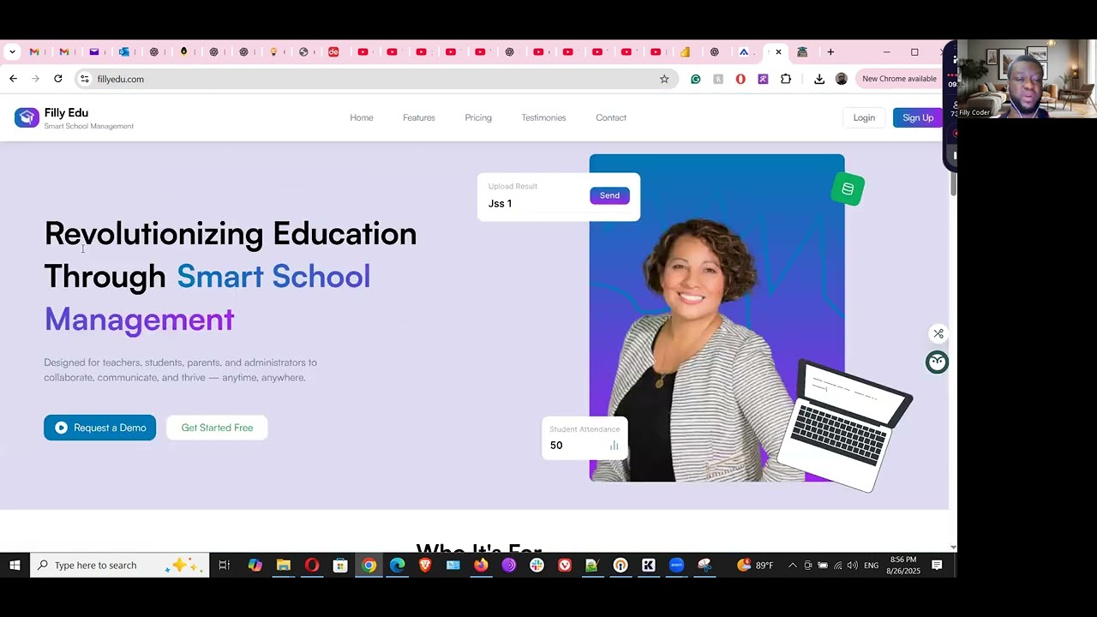View site information icon beside the URL
The width and height of the screenshot is (1097, 617).
[84, 79]
